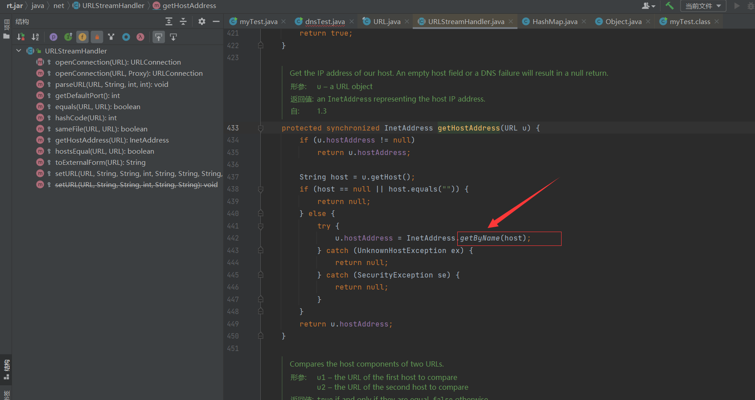755x400 pixels.
Task: Toggle show anonymous classes filter
Action: [111, 37]
